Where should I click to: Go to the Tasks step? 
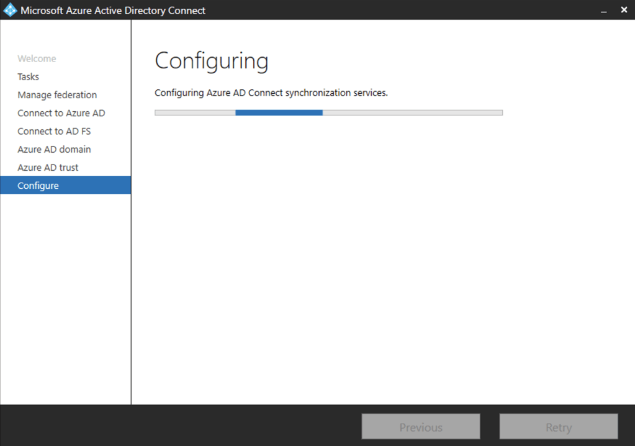28,76
